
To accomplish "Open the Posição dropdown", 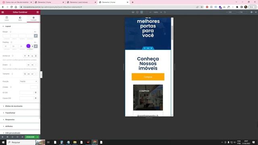I will point(29,81).
